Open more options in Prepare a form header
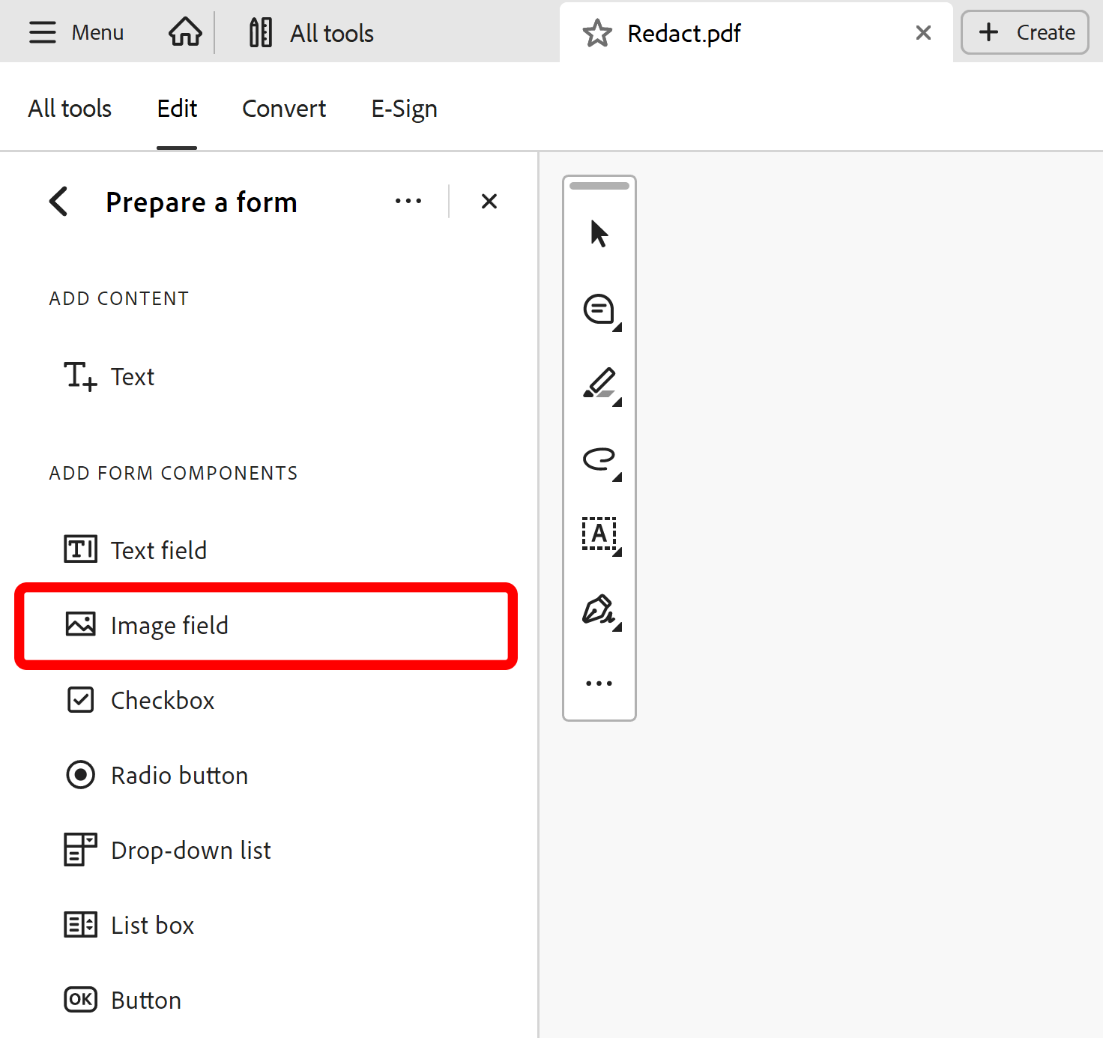This screenshot has width=1103, height=1038. tap(408, 201)
